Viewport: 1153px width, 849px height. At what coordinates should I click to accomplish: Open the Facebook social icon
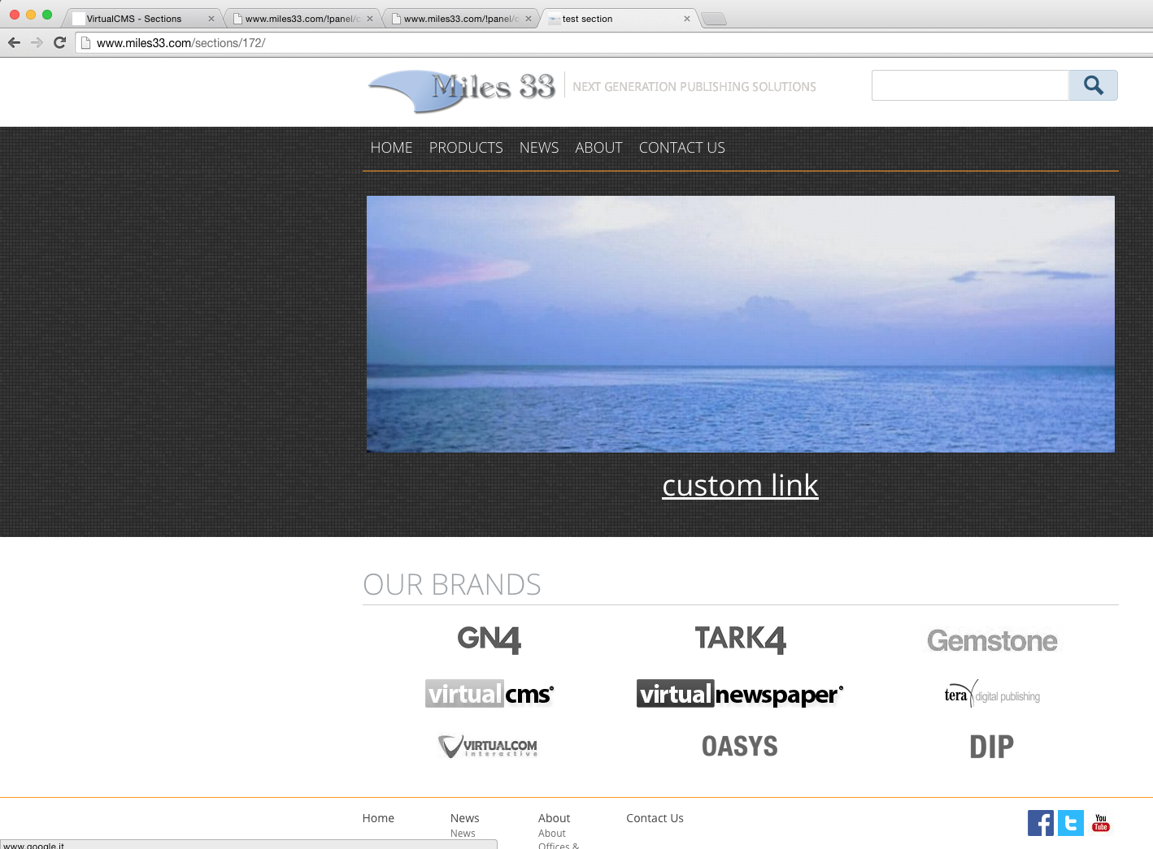click(x=1040, y=823)
